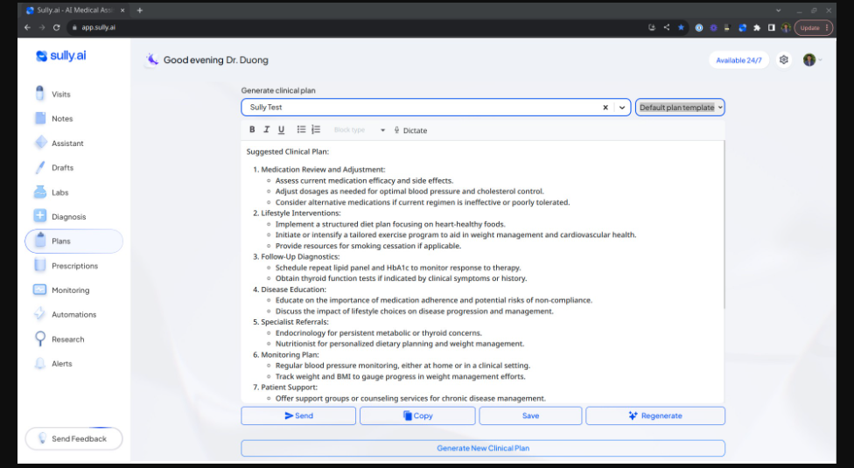This screenshot has width=854, height=468.
Task: Open the Block type dropdown
Action: coord(360,130)
